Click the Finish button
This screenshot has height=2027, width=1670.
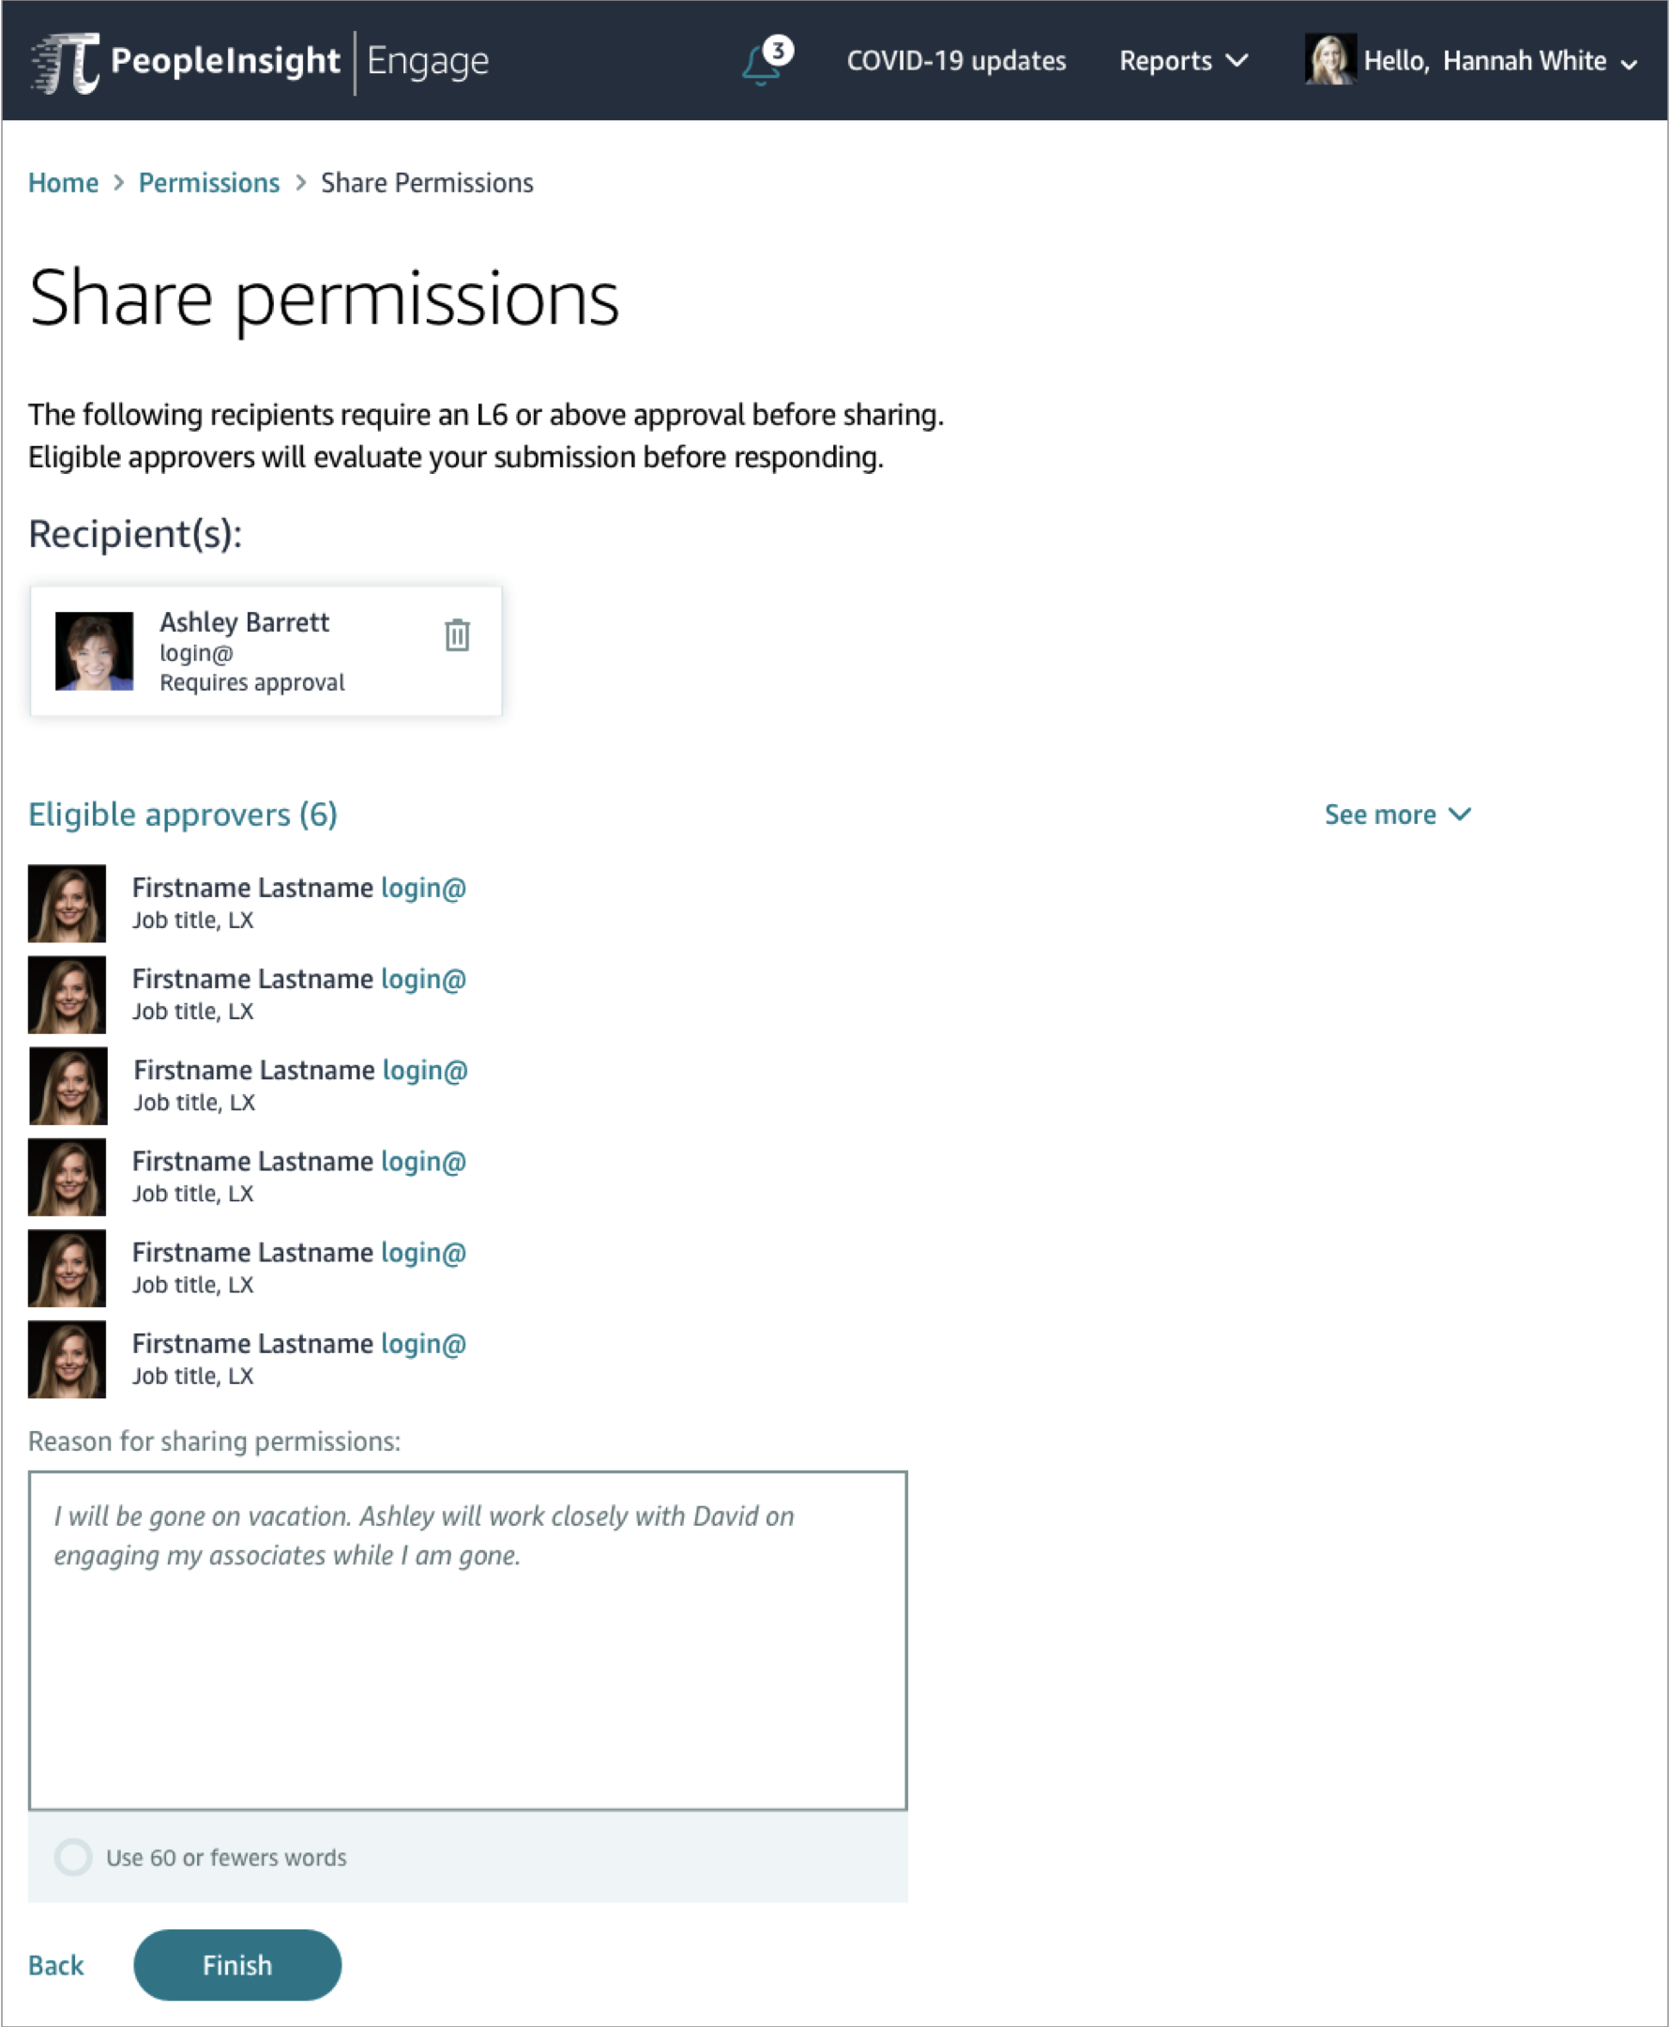coord(237,1964)
